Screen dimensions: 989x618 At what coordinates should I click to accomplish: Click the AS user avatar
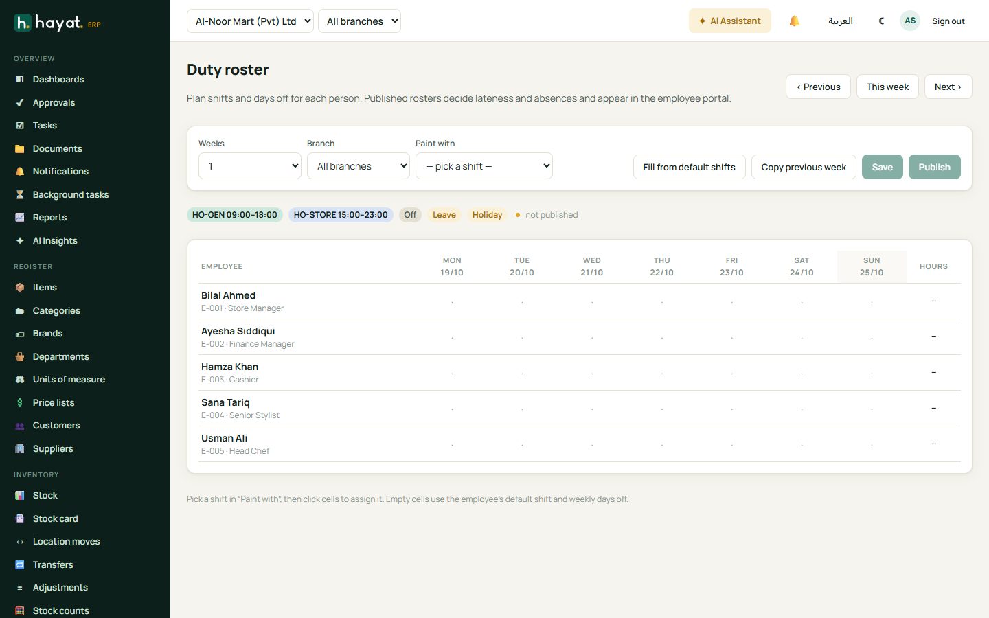[x=910, y=21]
